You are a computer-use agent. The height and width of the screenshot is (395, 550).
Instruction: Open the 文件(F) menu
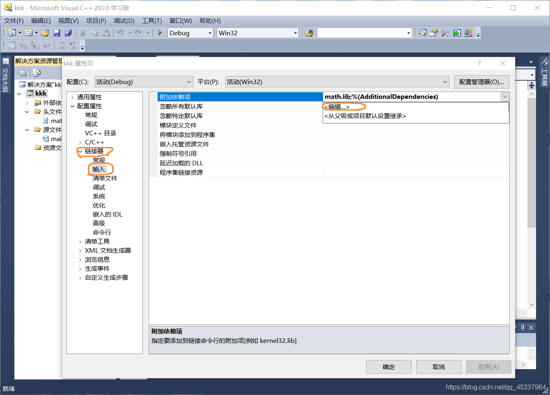14,21
